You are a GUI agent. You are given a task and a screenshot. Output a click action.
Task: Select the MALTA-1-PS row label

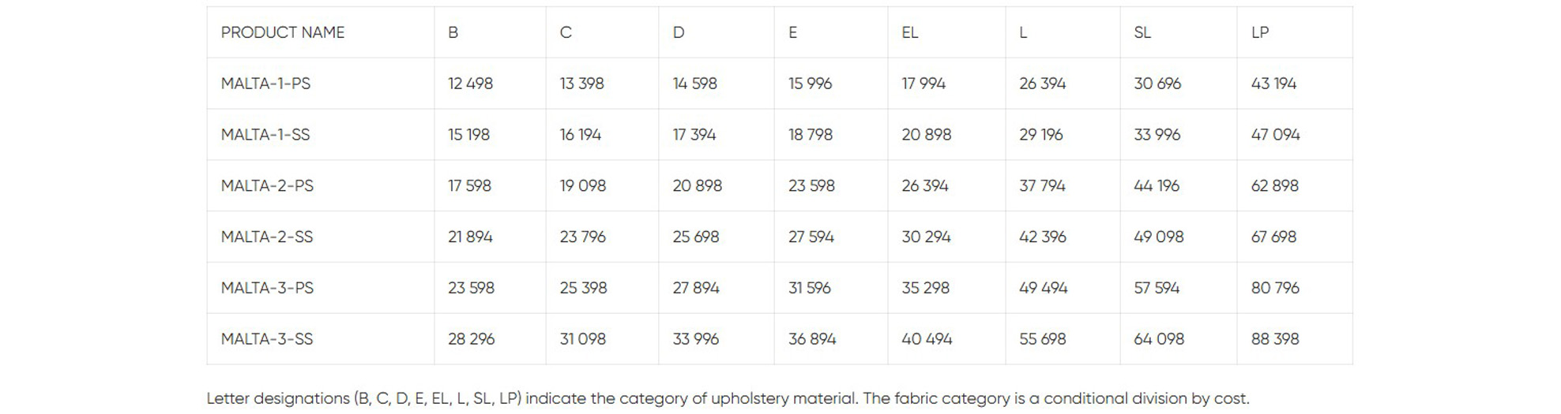click(265, 84)
